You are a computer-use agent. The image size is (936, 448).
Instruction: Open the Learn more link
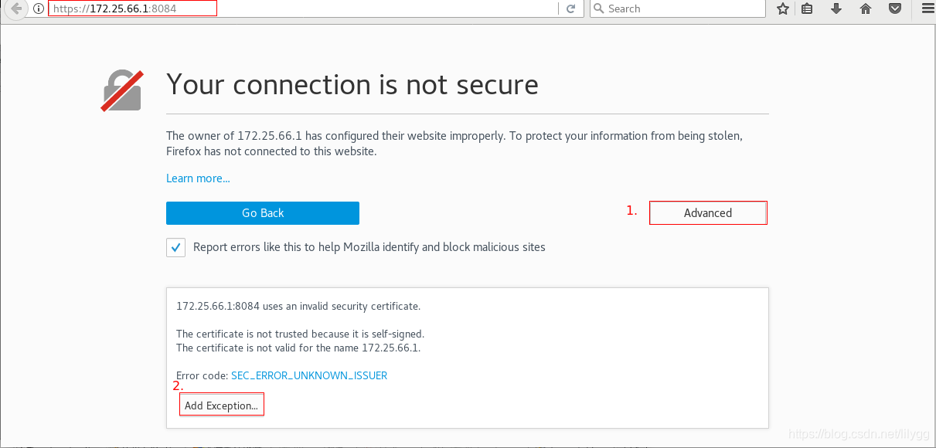[198, 178]
